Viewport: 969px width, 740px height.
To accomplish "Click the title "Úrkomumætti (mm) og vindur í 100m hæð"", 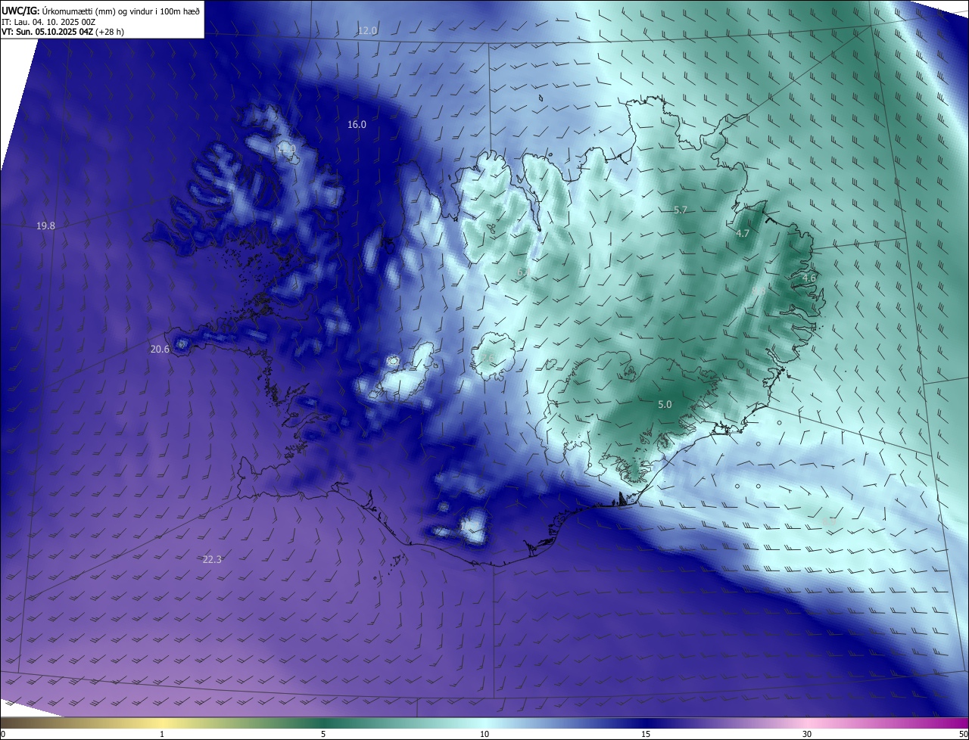I will (x=120, y=10).
